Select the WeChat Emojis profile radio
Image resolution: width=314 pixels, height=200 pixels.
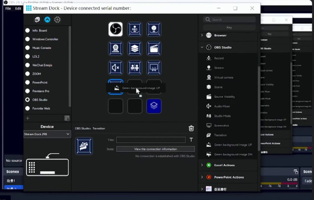point(27,65)
